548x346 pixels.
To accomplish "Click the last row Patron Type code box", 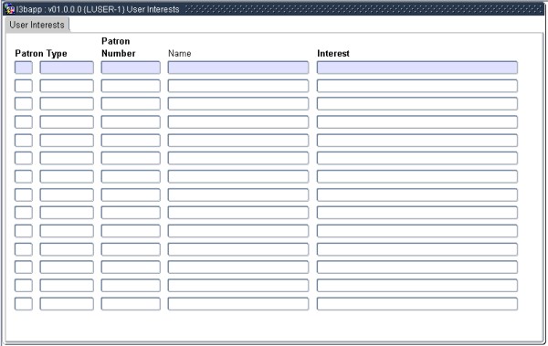I will coord(24,304).
